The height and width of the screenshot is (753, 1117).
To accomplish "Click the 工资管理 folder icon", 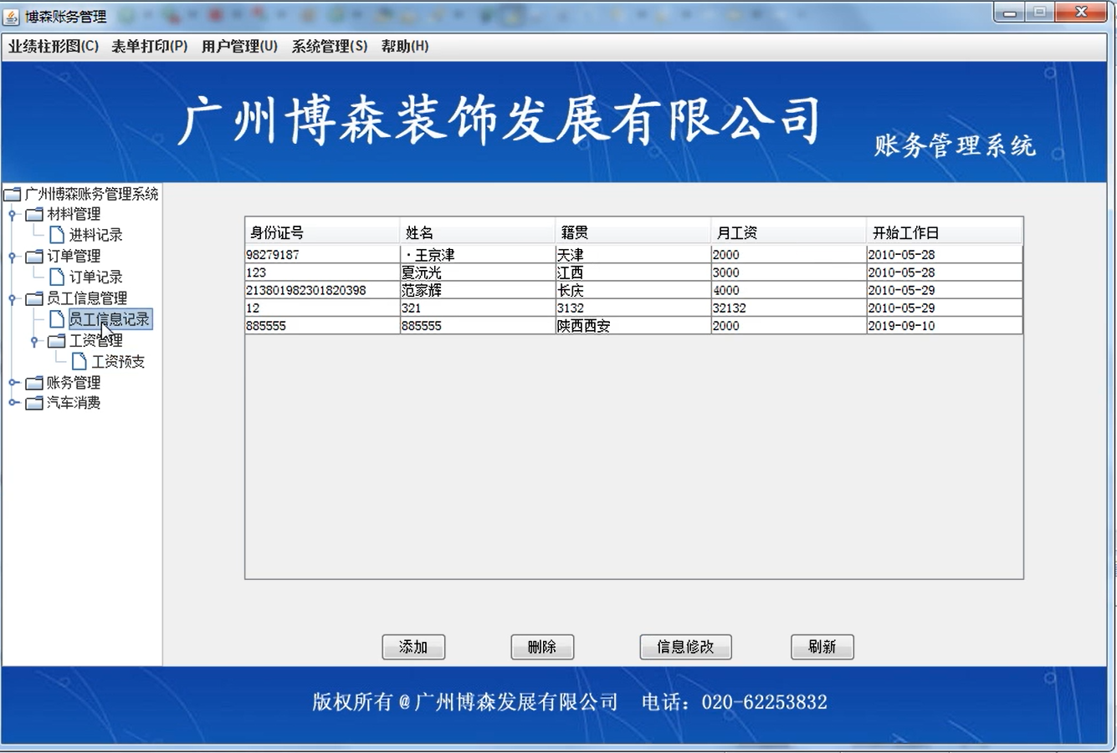I will tap(56, 341).
